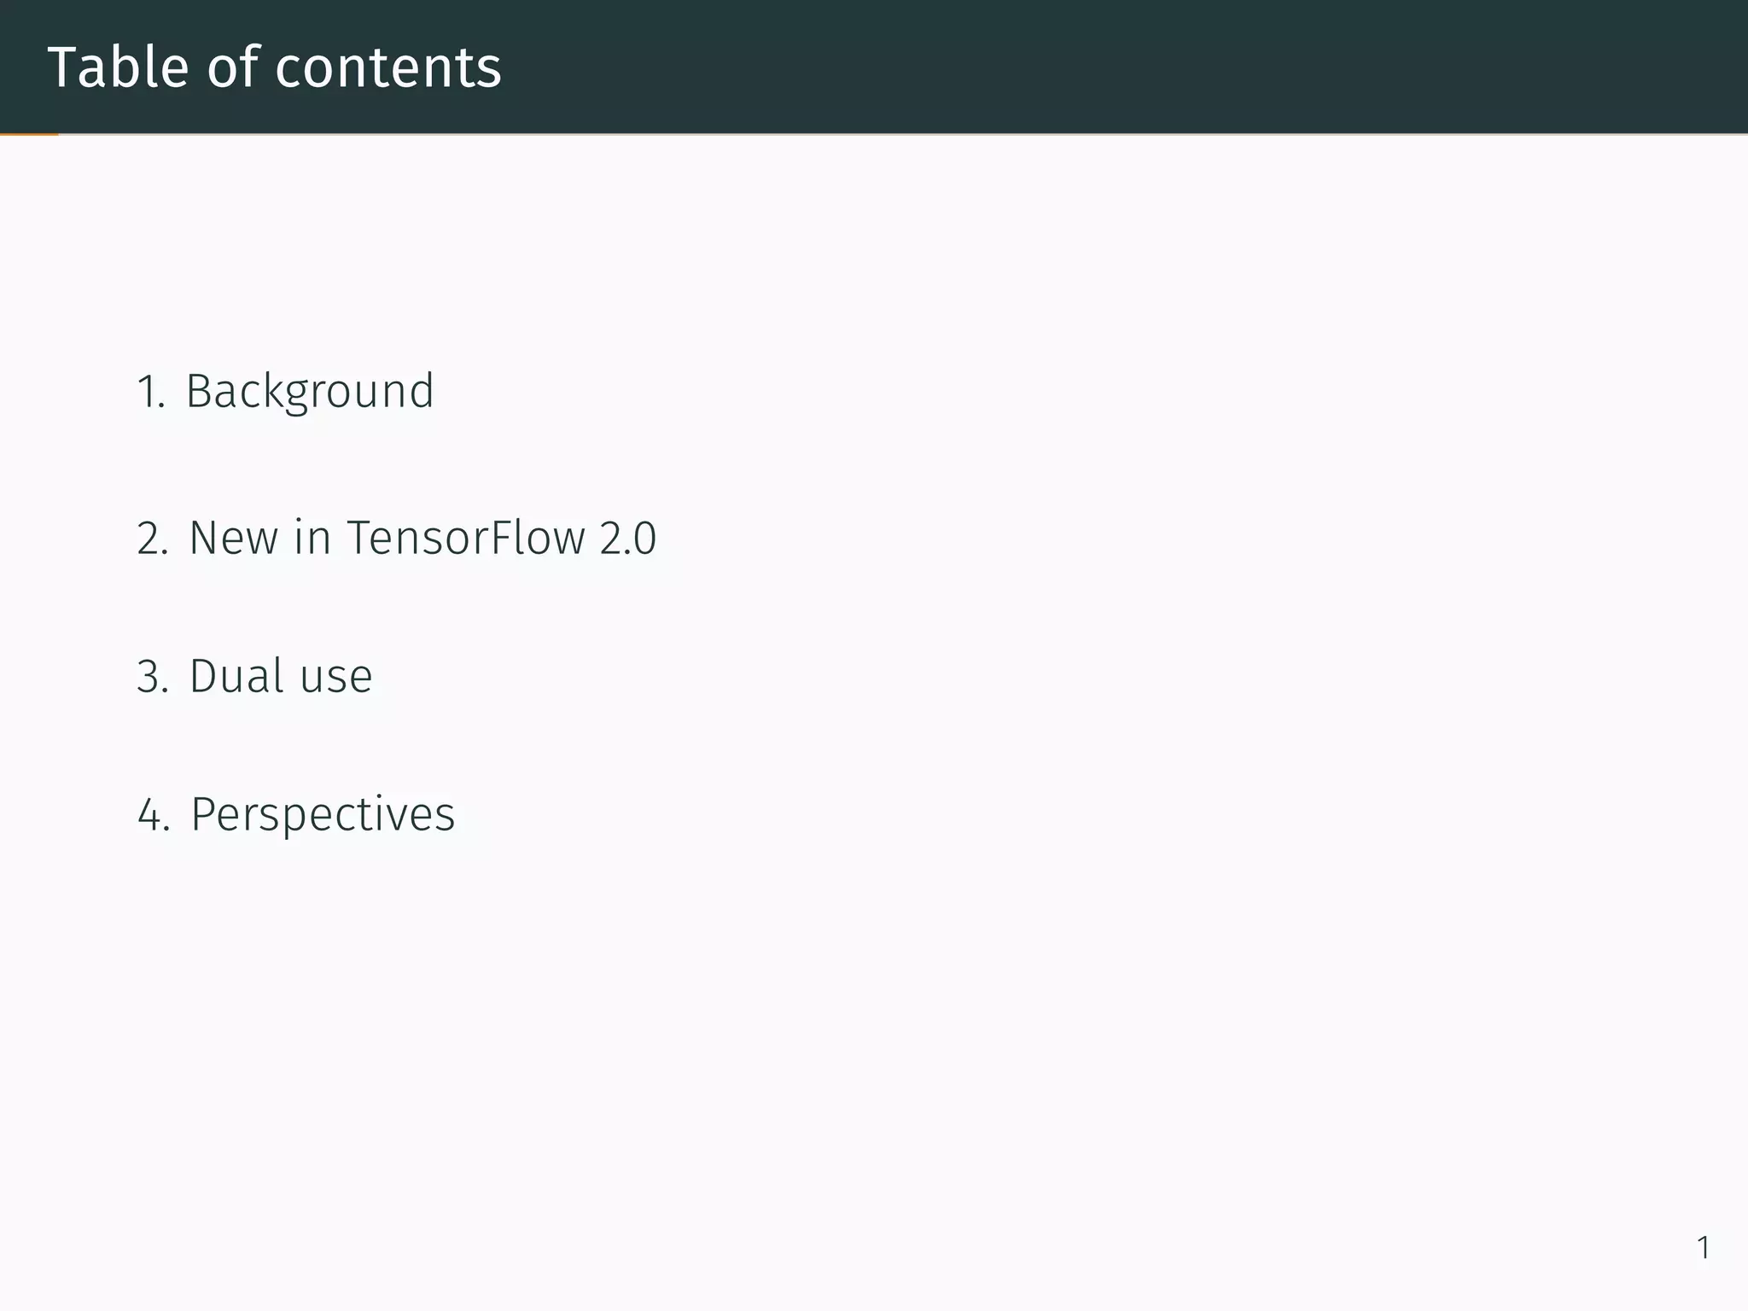This screenshot has height=1311, width=1748.
Task: Click the word 'use' in item three
Action: coord(335,677)
